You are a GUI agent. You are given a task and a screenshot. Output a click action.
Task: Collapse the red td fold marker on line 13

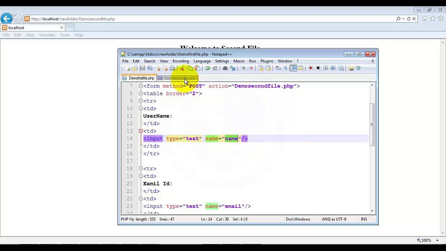[x=141, y=131]
